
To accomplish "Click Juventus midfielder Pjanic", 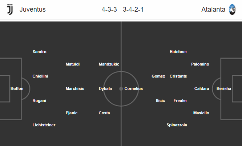I will pyautogui.click(x=72, y=113).
